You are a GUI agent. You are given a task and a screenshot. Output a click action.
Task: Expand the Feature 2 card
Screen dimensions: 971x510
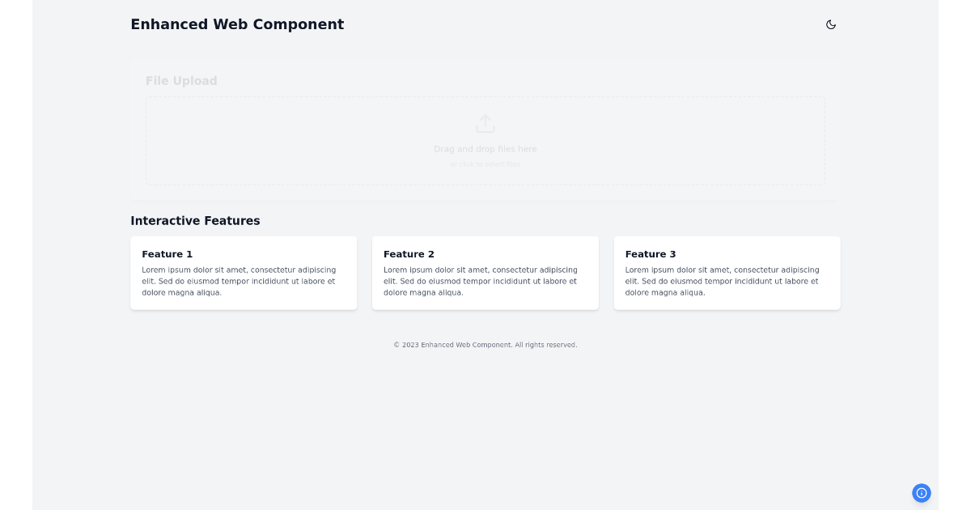pos(485,273)
